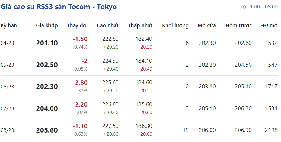
Task: Click the open interest value 2198
Action: click(272, 130)
